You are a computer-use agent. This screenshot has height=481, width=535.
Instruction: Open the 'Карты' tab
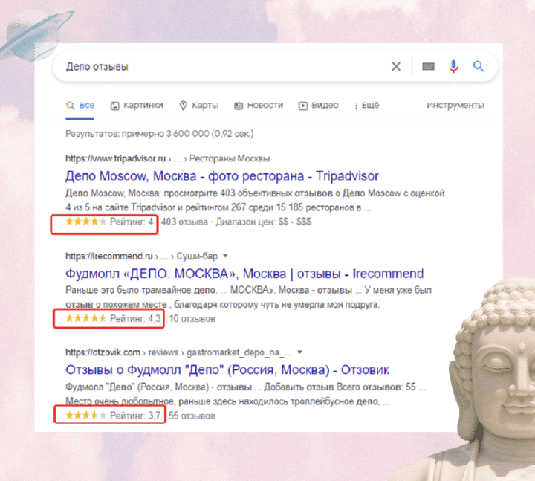point(199,105)
